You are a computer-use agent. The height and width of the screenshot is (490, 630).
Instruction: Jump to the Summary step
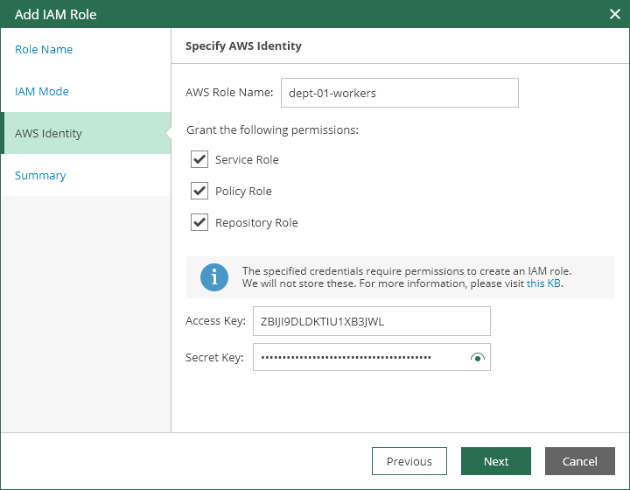40,175
